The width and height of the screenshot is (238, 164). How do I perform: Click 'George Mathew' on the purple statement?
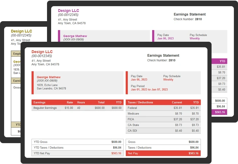pos(75,36)
